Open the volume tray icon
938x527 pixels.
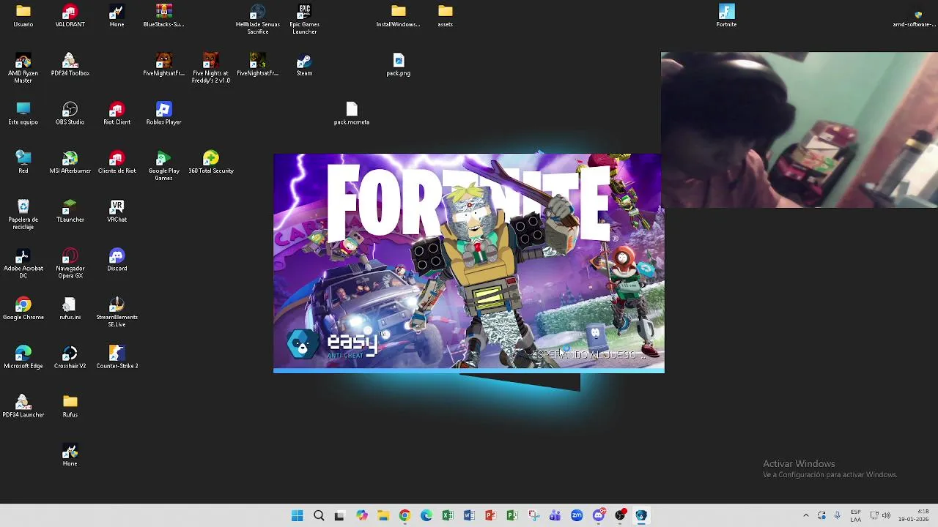[x=886, y=515]
